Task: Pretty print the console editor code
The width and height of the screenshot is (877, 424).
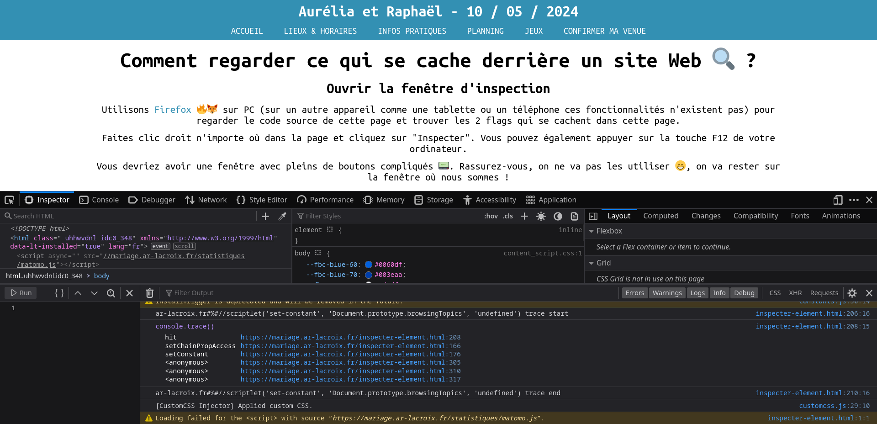Action: 59,293
